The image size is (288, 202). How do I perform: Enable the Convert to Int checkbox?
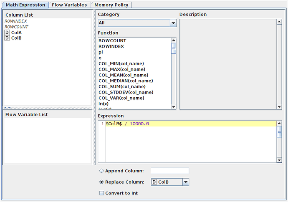101,193
